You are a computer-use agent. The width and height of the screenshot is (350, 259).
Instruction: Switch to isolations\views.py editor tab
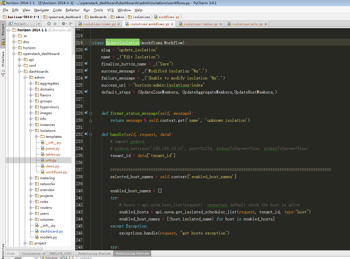click(99, 24)
